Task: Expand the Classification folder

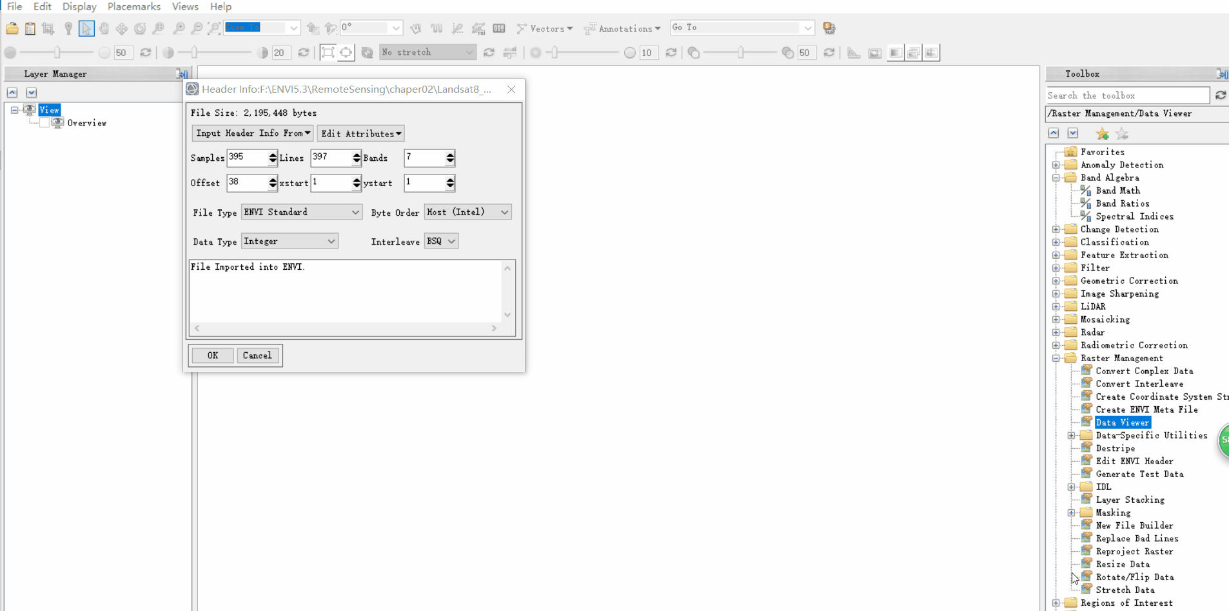Action: click(1056, 242)
